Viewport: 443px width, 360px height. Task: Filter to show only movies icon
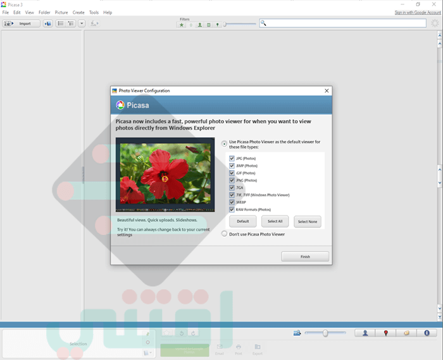point(208,25)
